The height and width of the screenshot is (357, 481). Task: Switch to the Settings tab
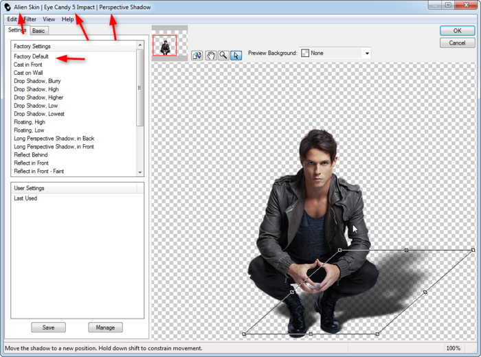click(17, 30)
